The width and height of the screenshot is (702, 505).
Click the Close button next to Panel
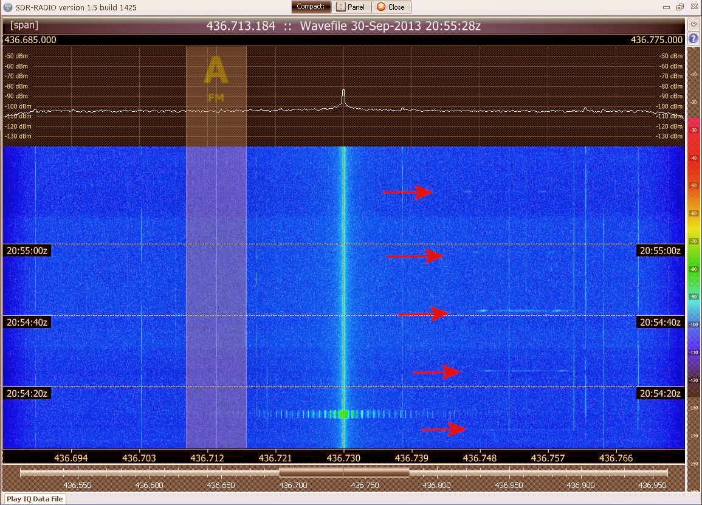(391, 7)
